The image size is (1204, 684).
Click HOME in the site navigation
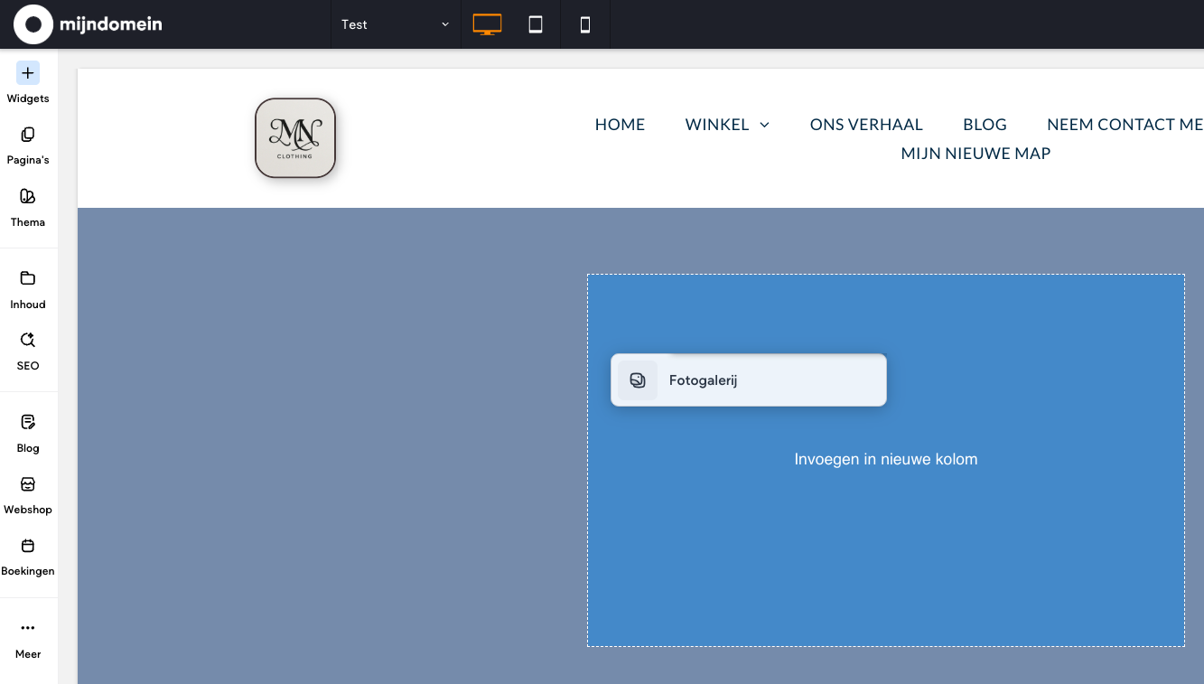click(620, 125)
